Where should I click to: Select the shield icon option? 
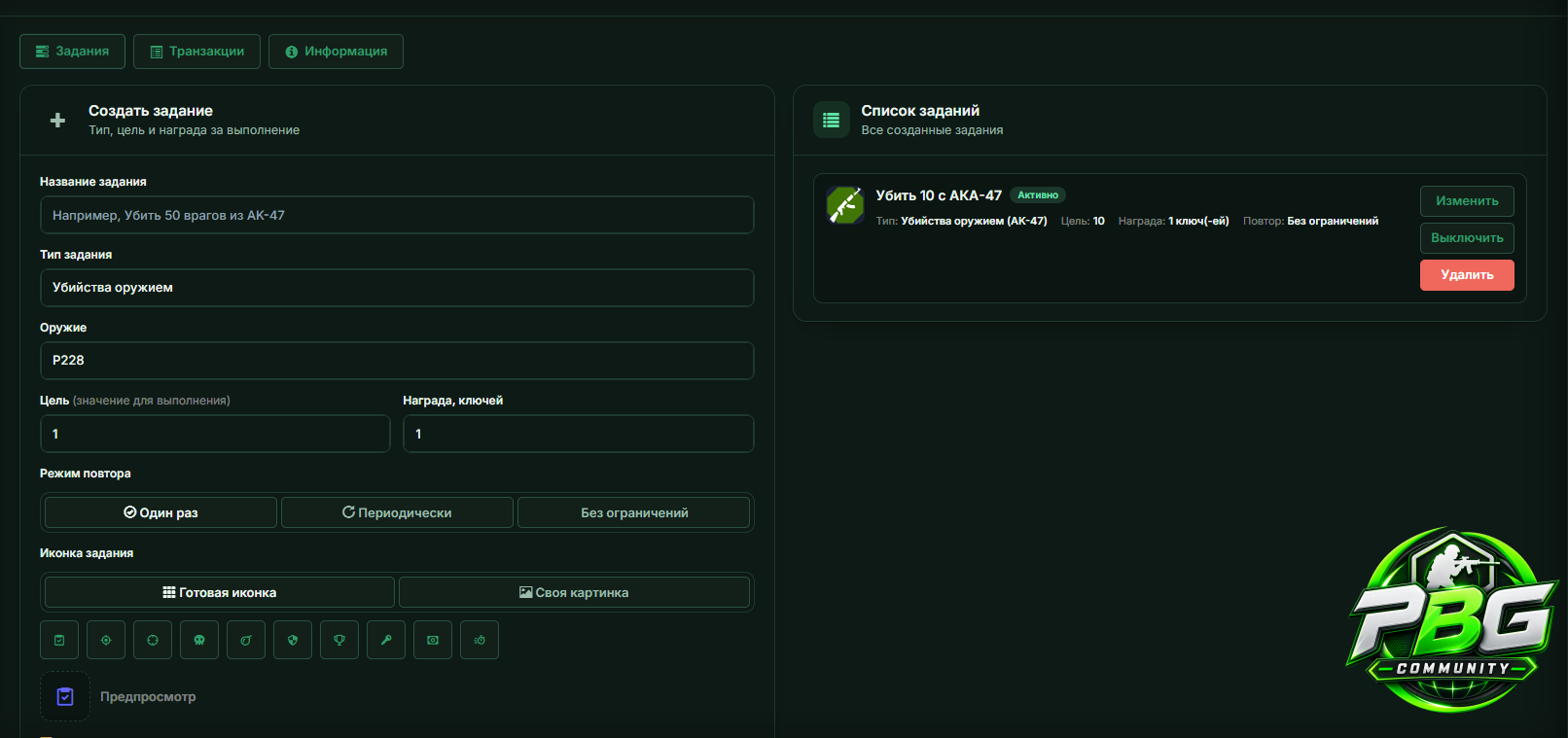(293, 640)
